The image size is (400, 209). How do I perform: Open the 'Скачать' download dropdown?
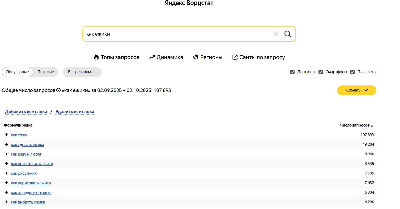pyautogui.click(x=357, y=90)
